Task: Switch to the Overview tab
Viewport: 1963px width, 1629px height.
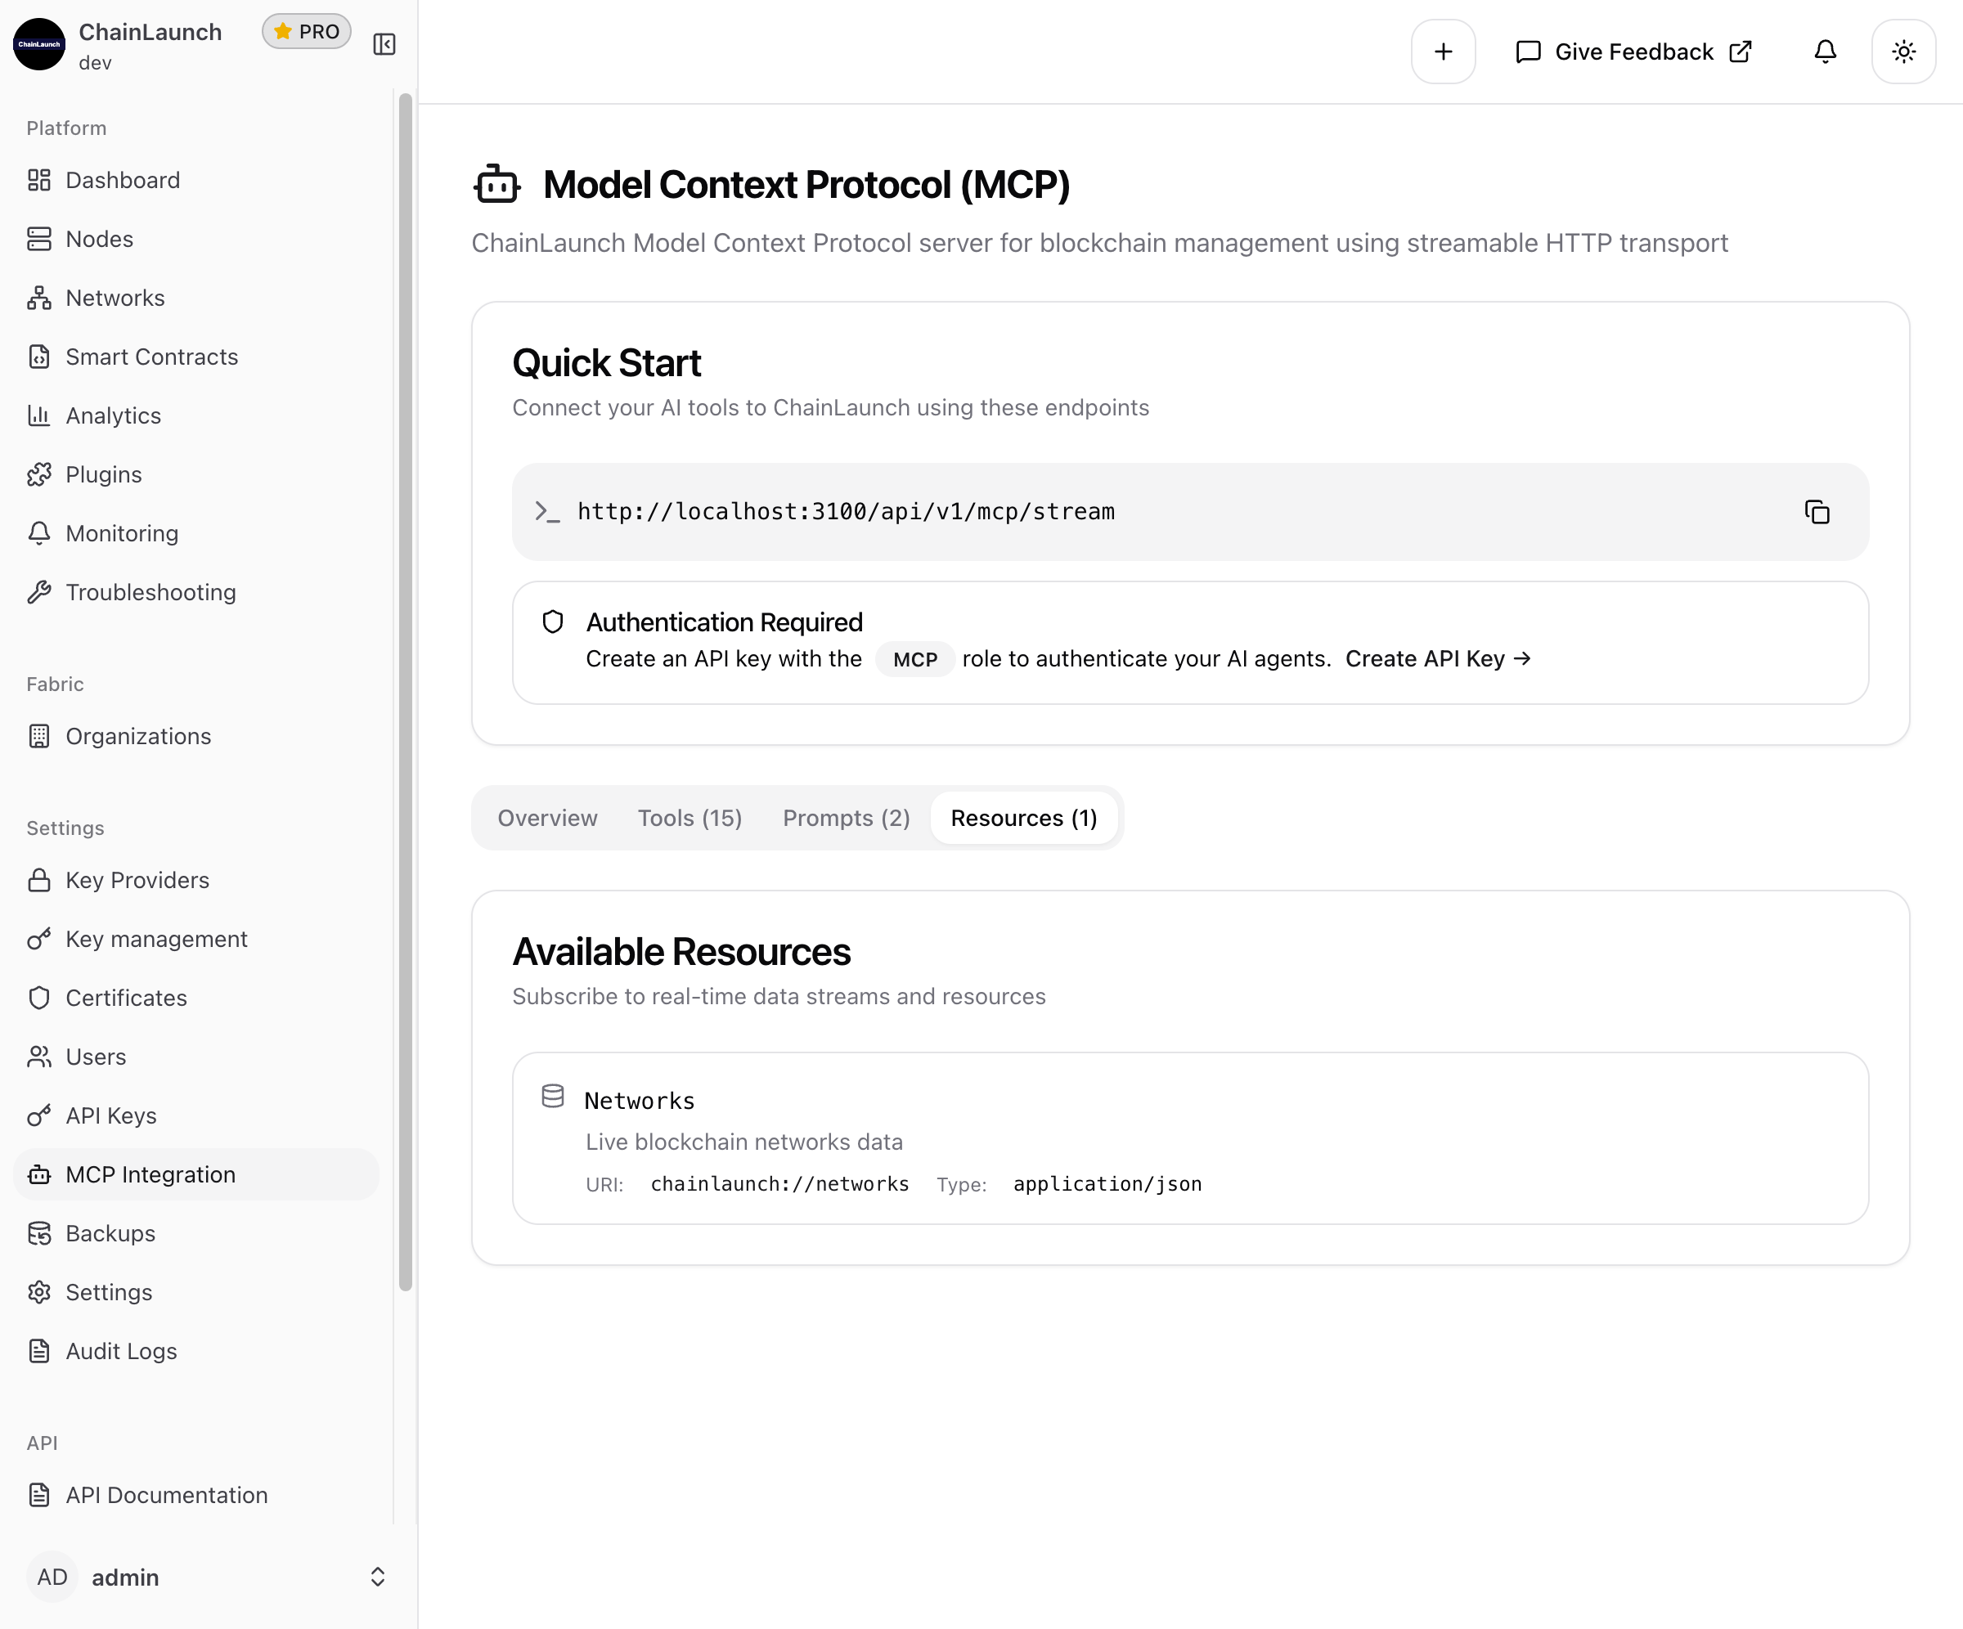Action: tap(547, 818)
